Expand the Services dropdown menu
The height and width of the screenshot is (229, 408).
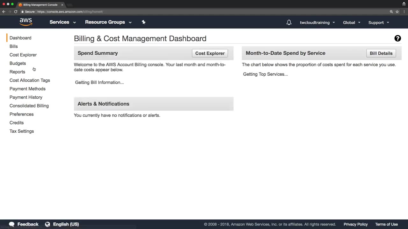pyautogui.click(x=62, y=22)
